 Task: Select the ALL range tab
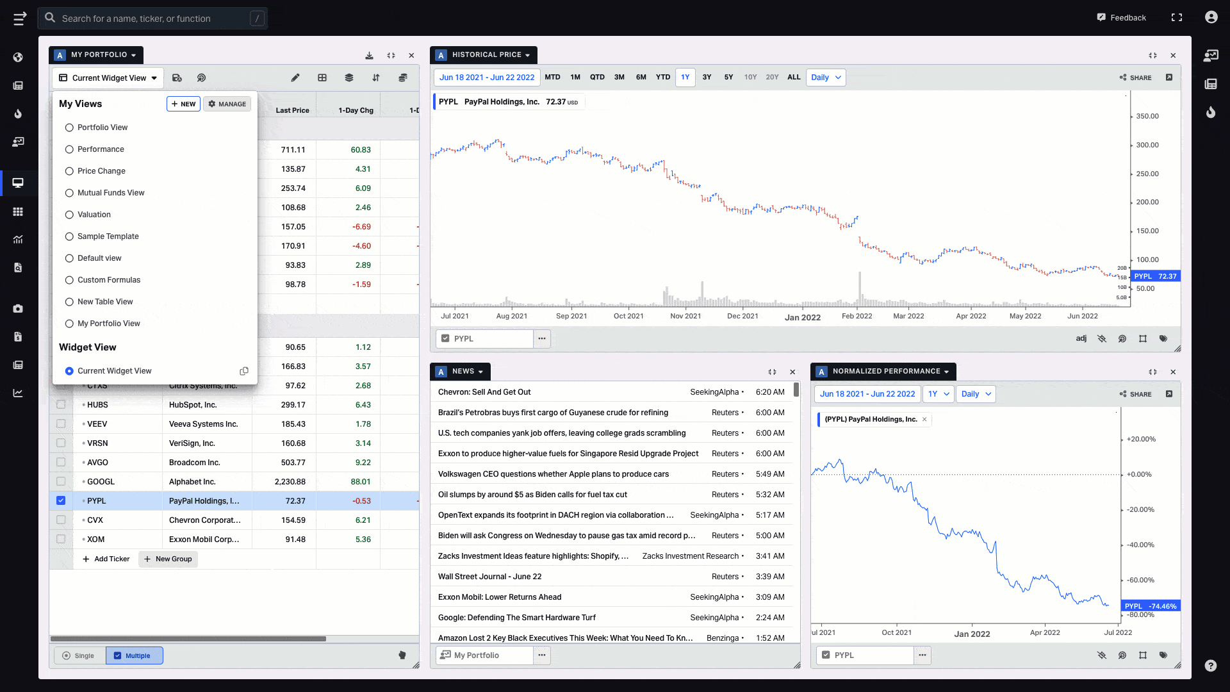pyautogui.click(x=794, y=78)
